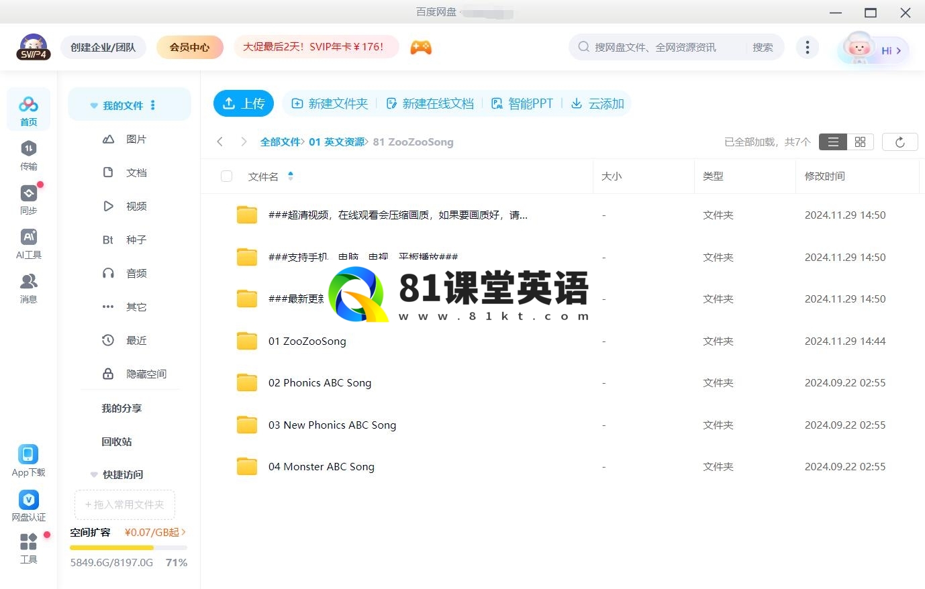The height and width of the screenshot is (589, 925).
Task: Click the SVIP年卡 promotion banner
Action: point(315,47)
